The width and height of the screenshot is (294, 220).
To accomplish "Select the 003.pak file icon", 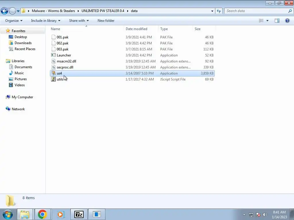I will coord(53,49).
